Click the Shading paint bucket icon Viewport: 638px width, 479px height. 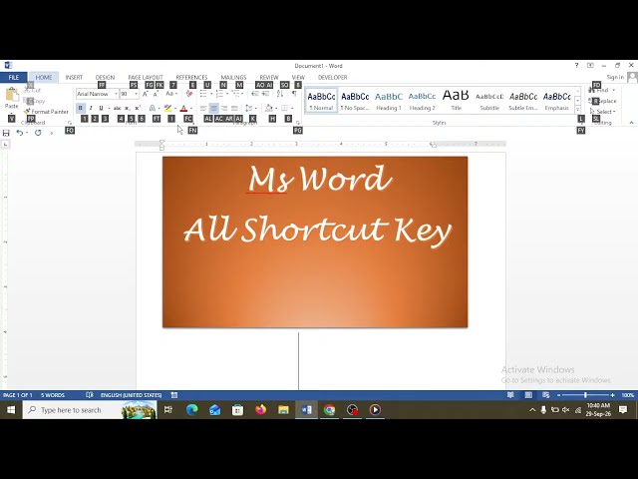coord(268,108)
